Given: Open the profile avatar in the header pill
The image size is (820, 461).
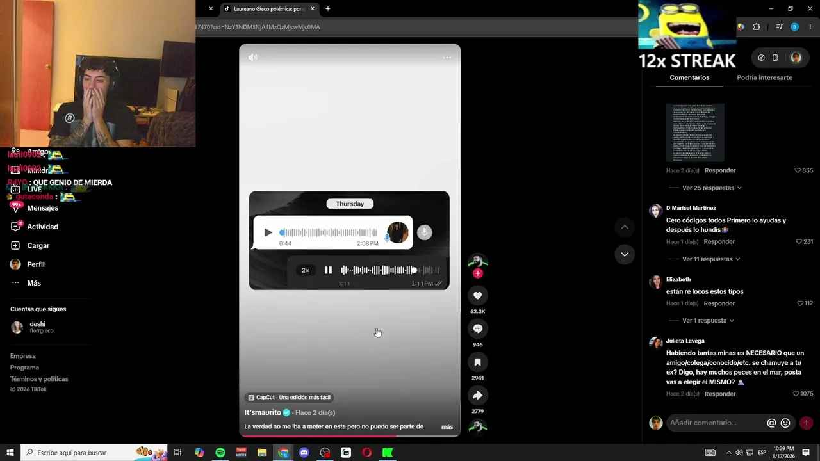Looking at the screenshot, I should tap(796, 58).
